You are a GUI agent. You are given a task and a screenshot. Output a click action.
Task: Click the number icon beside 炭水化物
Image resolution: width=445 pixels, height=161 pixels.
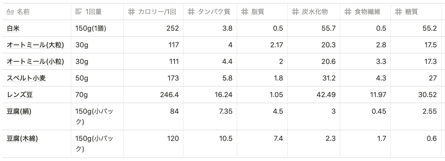point(295,12)
